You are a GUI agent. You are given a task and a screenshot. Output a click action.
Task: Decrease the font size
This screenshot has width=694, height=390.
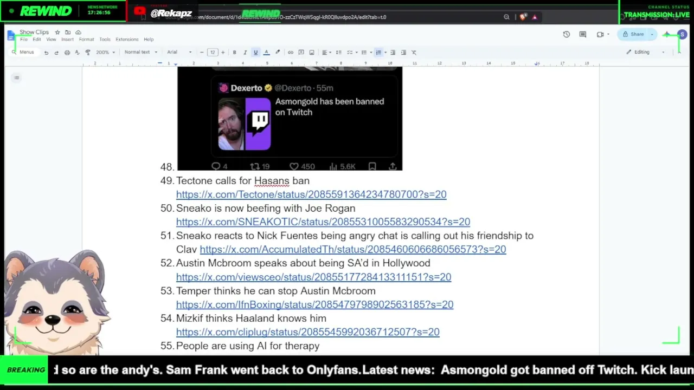click(x=202, y=53)
